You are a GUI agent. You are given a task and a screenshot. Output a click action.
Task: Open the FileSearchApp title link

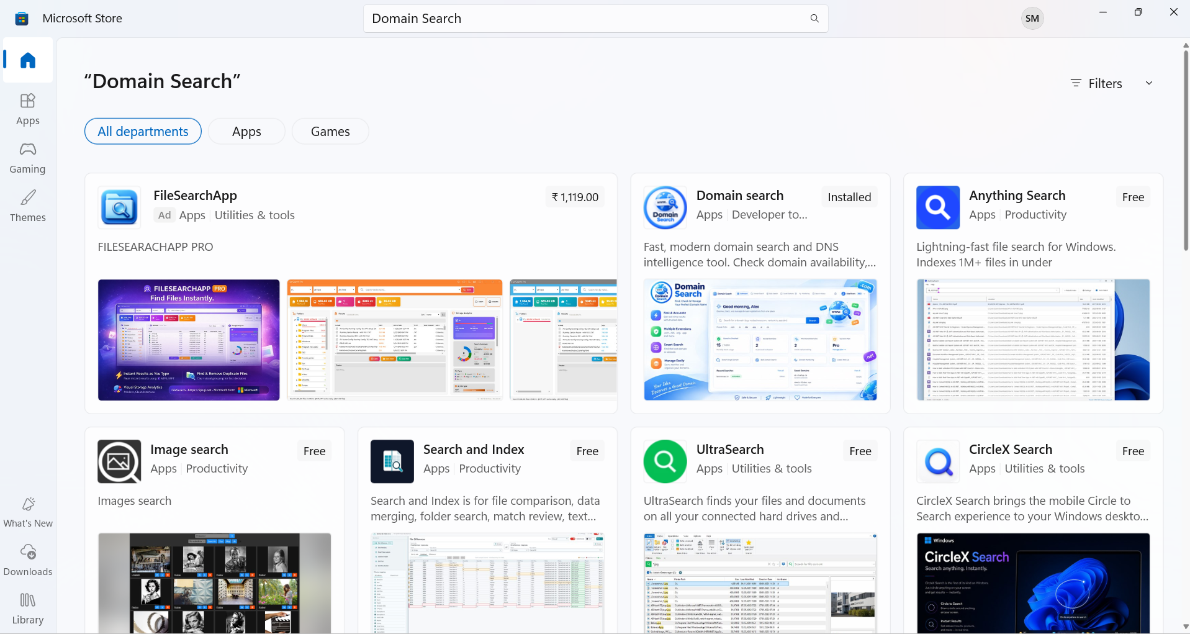[x=195, y=196]
